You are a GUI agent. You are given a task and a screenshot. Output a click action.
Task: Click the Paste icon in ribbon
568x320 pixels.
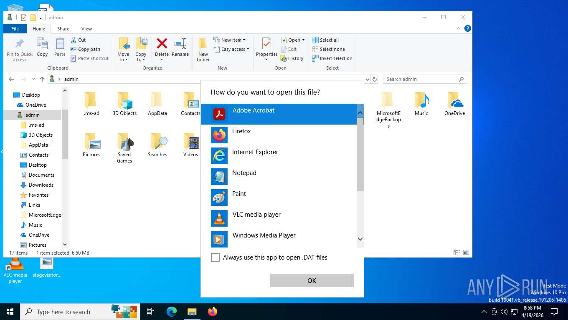click(x=60, y=43)
